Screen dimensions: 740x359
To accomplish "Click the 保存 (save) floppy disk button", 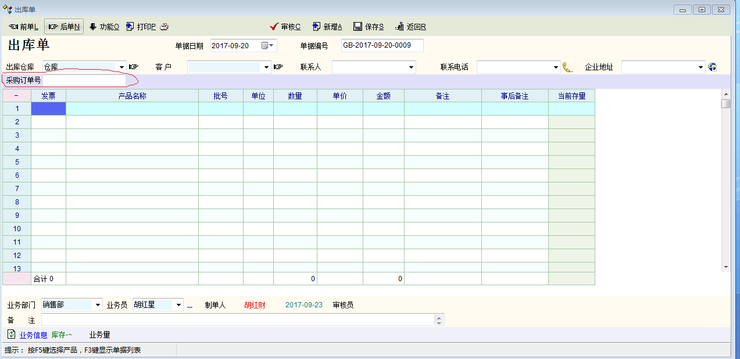I will [368, 27].
